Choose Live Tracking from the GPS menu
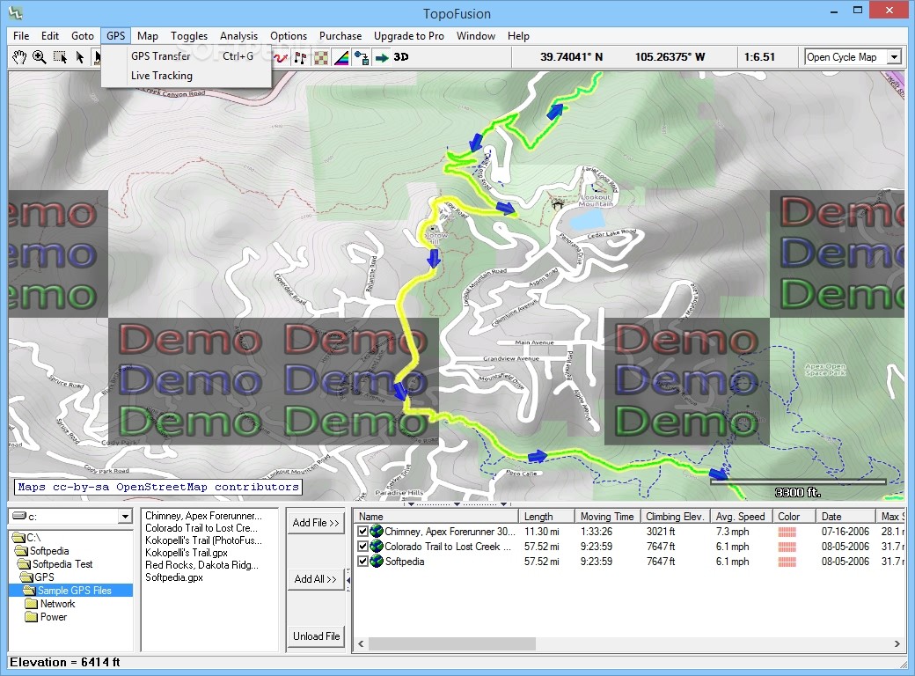 (x=187, y=76)
